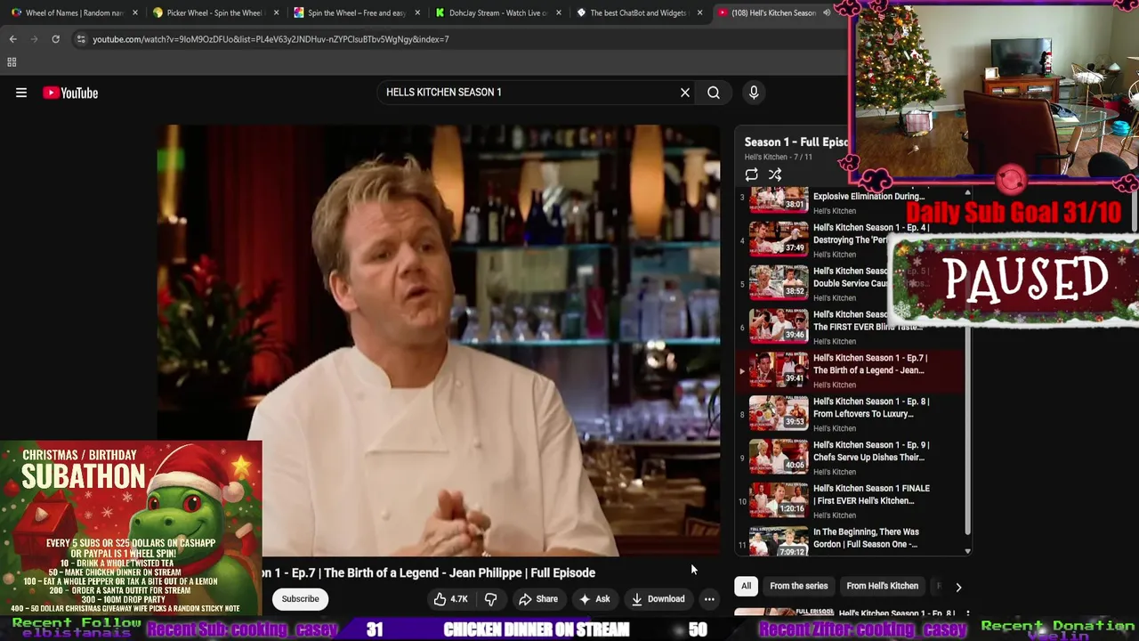Click the YouTube URL address bar

click(x=271, y=39)
